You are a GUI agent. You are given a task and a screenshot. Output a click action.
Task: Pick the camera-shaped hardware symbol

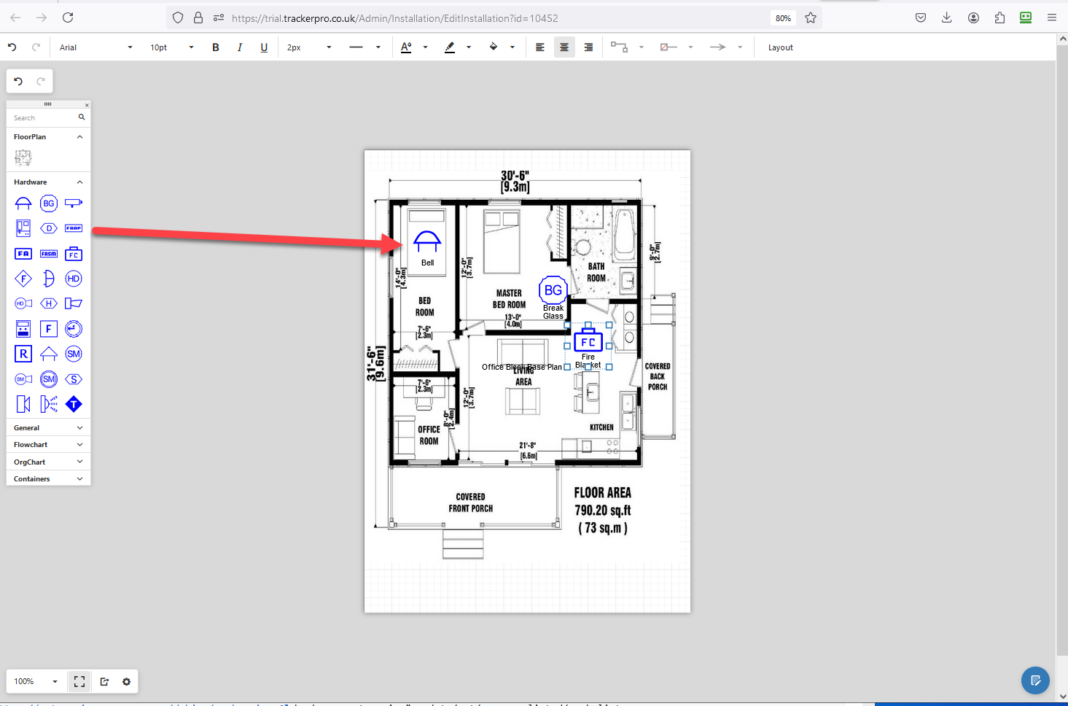point(74,203)
